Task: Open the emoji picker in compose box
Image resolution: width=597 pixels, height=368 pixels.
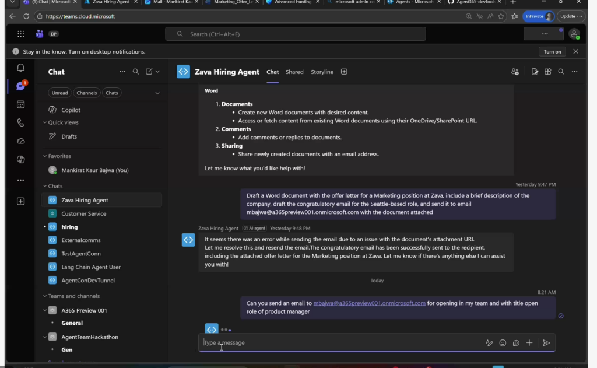Action: pyautogui.click(x=503, y=343)
